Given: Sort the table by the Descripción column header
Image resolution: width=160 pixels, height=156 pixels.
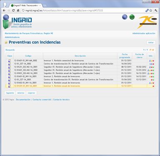Looking at the screenshot, I should (x=80, y=56).
